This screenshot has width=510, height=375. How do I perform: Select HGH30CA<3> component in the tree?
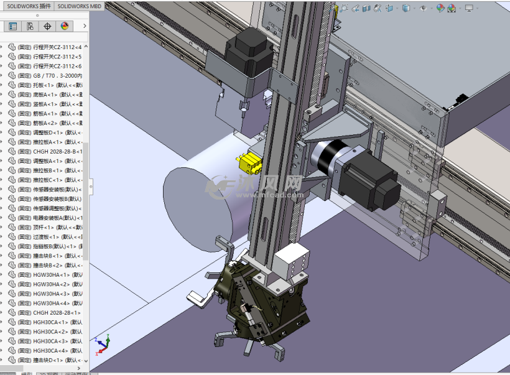pos(50,341)
